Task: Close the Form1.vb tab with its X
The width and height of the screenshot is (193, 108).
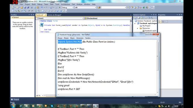Action: (x=45, y=15)
